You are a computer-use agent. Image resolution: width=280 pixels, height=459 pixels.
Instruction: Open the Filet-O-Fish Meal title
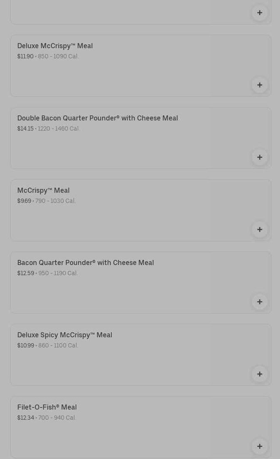pyautogui.click(x=47, y=407)
